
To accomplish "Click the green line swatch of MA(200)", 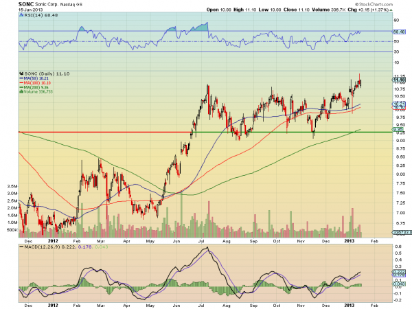I will [21, 87].
